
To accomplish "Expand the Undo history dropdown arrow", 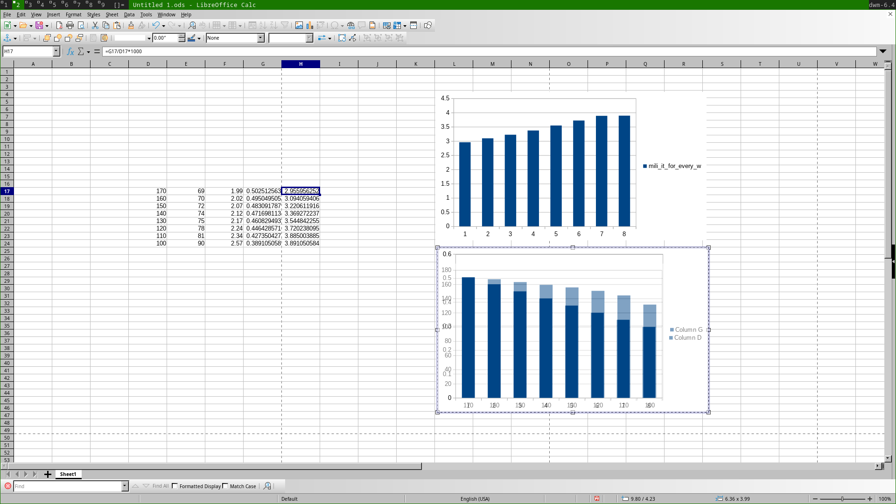I will coord(163,26).
